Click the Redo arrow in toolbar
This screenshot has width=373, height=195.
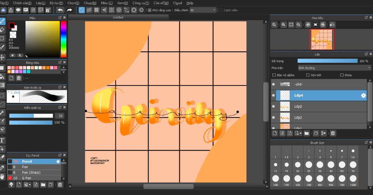click(69, 10)
